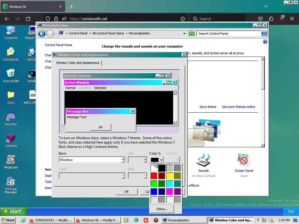Image resolution: width=299 pixels, height=224 pixels.
Task: Open the Package Manager shortcut
Action: [11, 185]
